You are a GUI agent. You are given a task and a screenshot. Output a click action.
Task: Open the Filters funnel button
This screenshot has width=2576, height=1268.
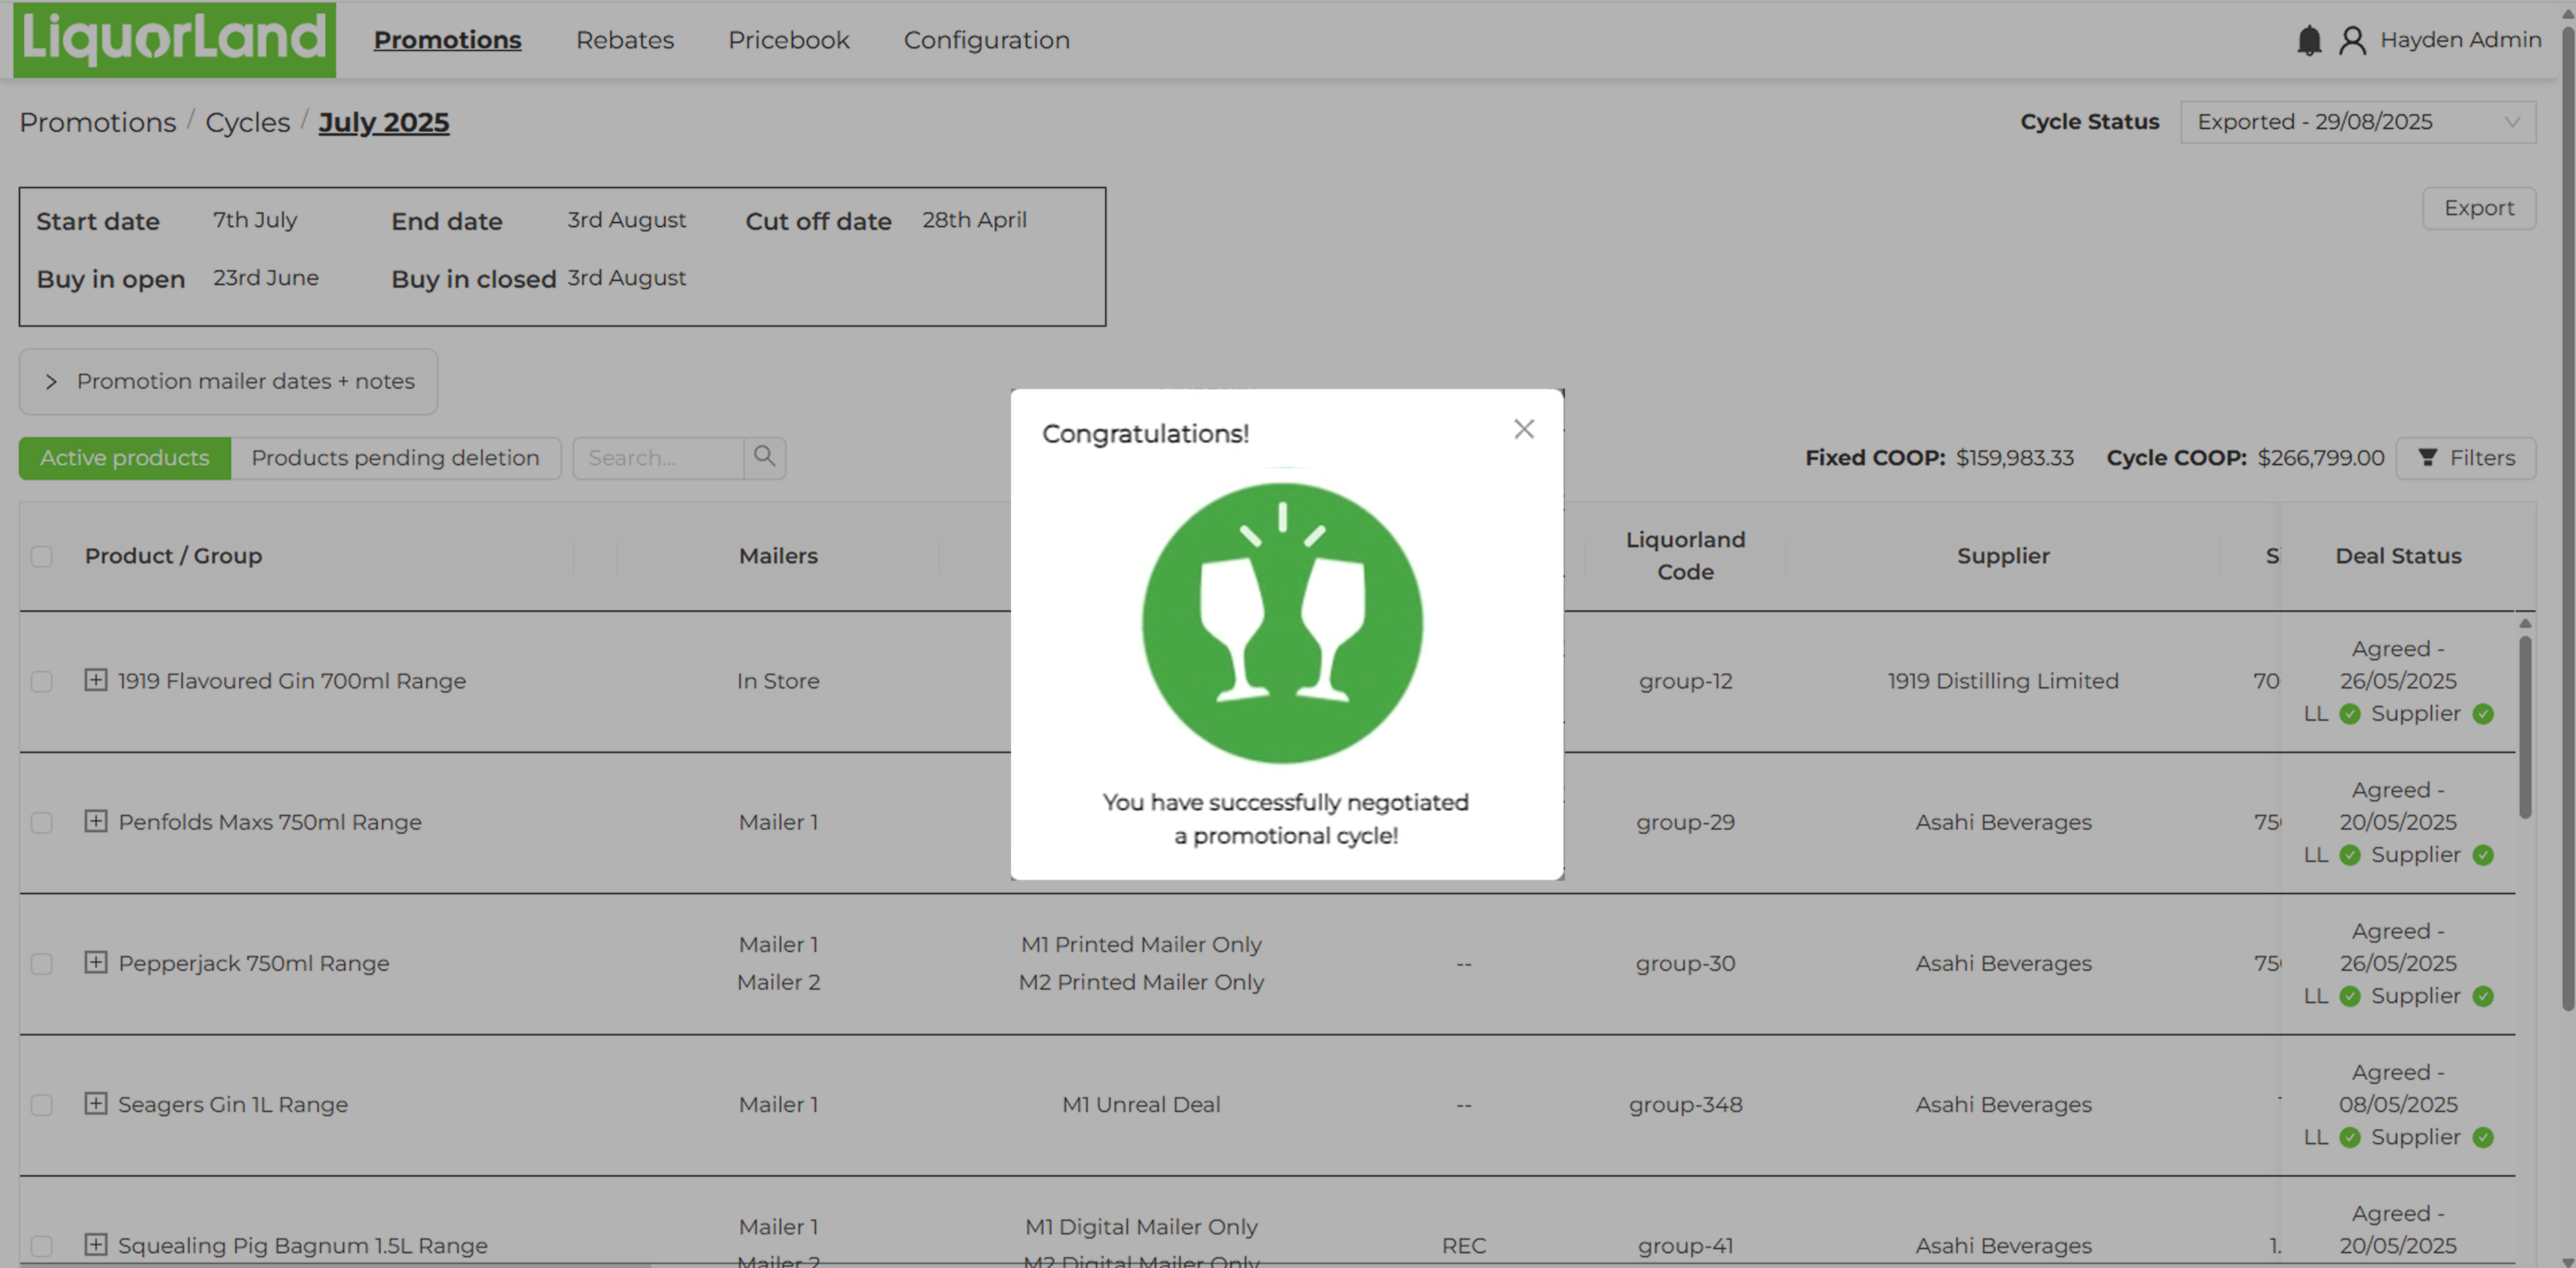coord(2465,458)
